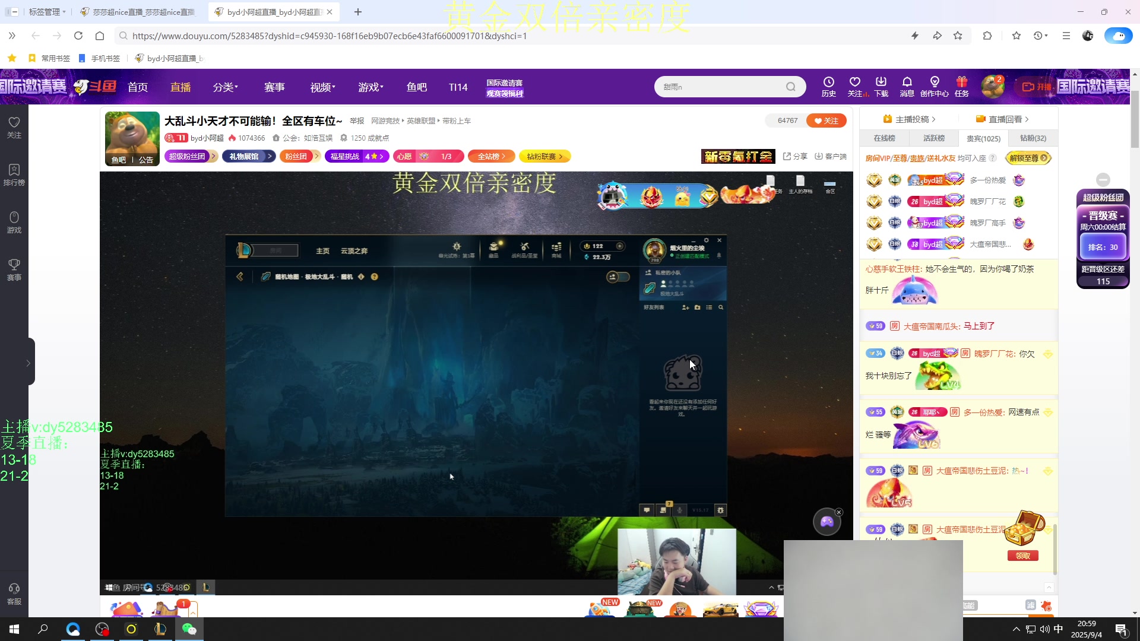Click the 分享 share icon
1140x641 pixels.
[794, 156]
